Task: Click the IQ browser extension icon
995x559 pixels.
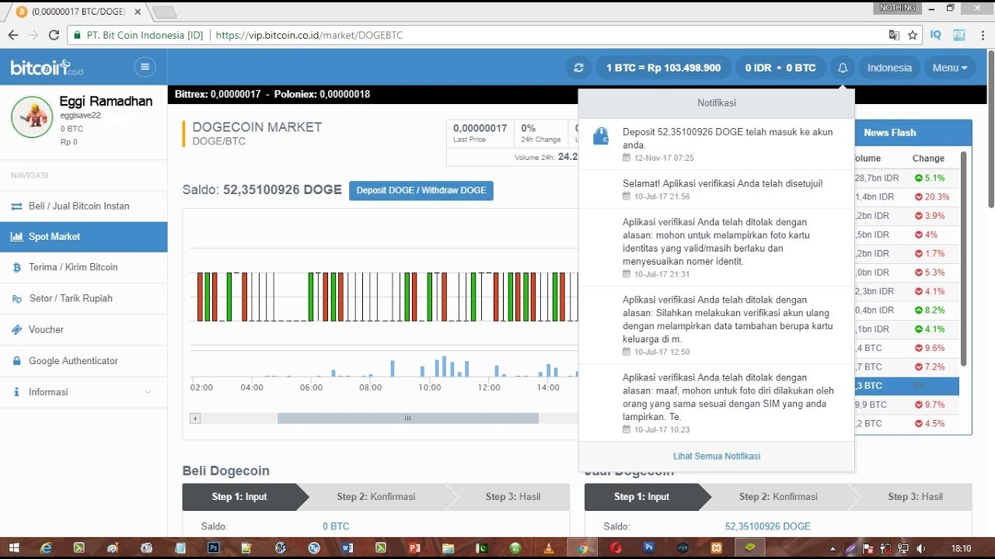Action: 936,35
